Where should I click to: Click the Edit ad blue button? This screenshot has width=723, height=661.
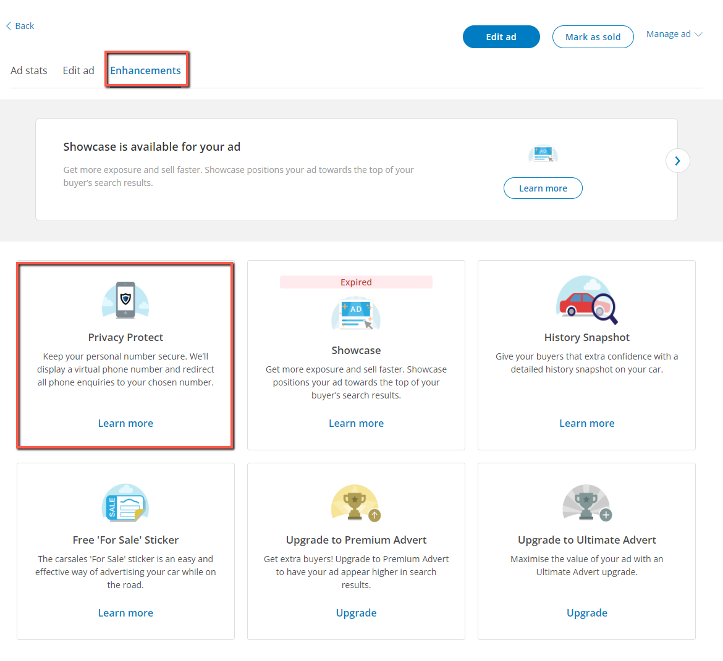point(501,37)
